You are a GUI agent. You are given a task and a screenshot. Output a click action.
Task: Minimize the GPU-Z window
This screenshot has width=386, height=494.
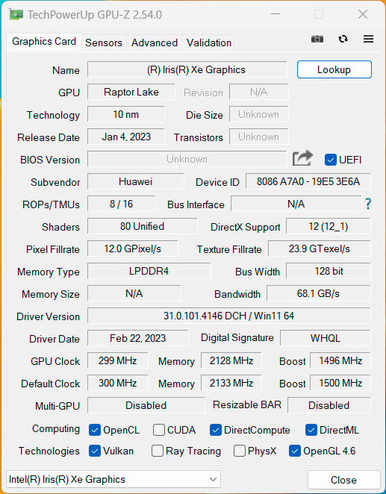pyautogui.click(x=276, y=14)
